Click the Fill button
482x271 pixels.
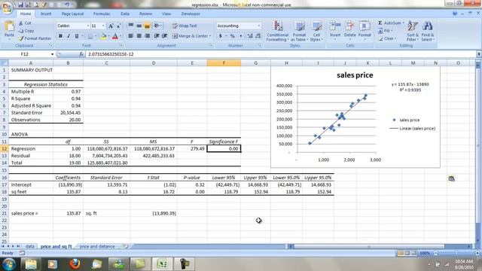384,31
